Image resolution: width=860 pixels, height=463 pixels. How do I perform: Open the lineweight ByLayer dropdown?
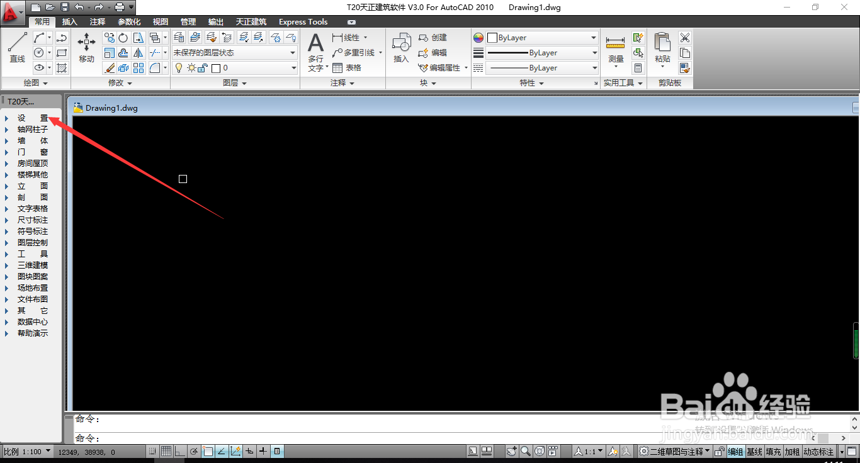[x=542, y=53]
